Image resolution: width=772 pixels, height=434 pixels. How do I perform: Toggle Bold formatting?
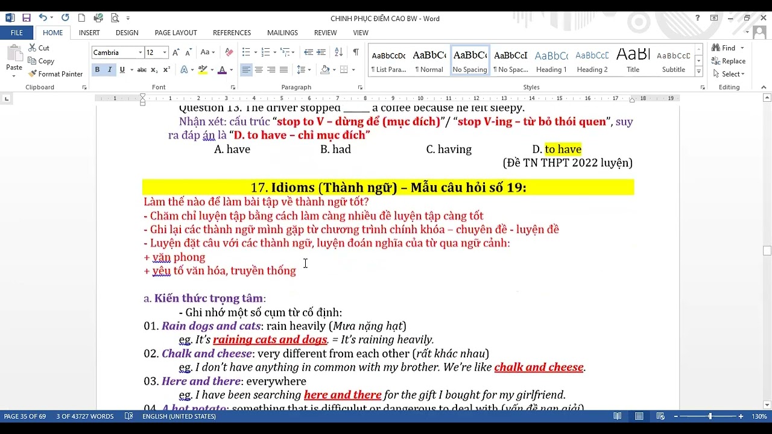[97, 70]
